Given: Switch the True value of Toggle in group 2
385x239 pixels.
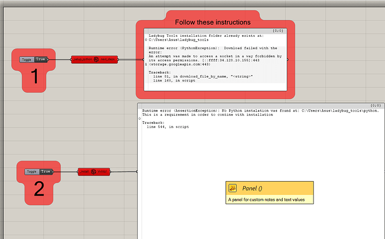Looking at the screenshot, I should pos(46,172).
